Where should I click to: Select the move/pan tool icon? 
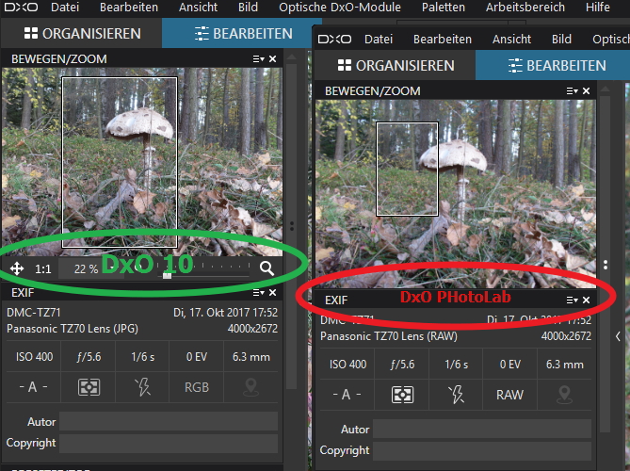17,268
